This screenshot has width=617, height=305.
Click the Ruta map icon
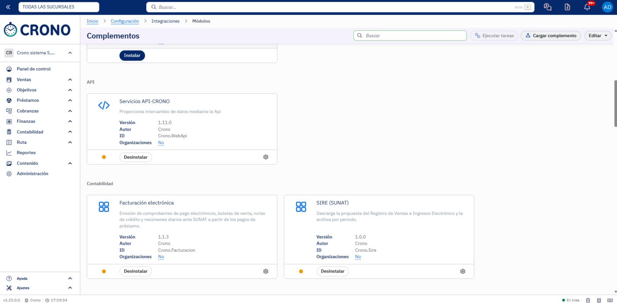(9, 143)
